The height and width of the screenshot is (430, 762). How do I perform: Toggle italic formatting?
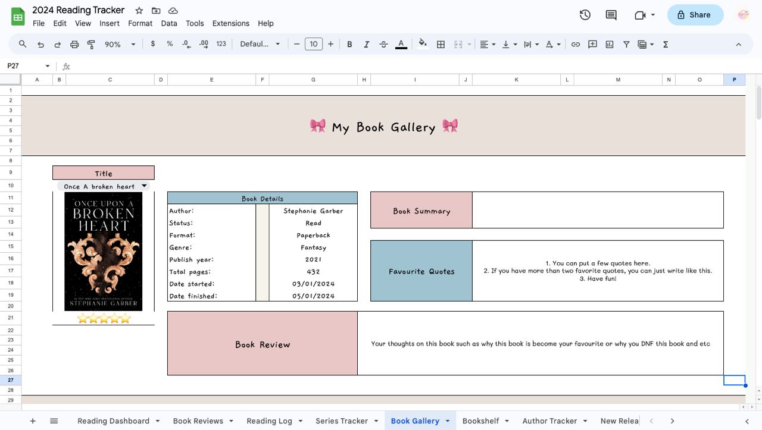(366, 44)
